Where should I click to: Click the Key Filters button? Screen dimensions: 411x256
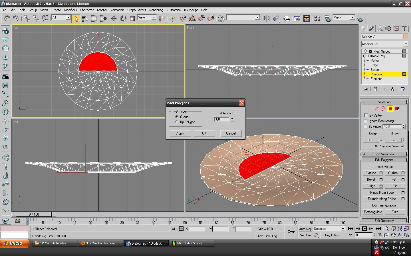333,235
